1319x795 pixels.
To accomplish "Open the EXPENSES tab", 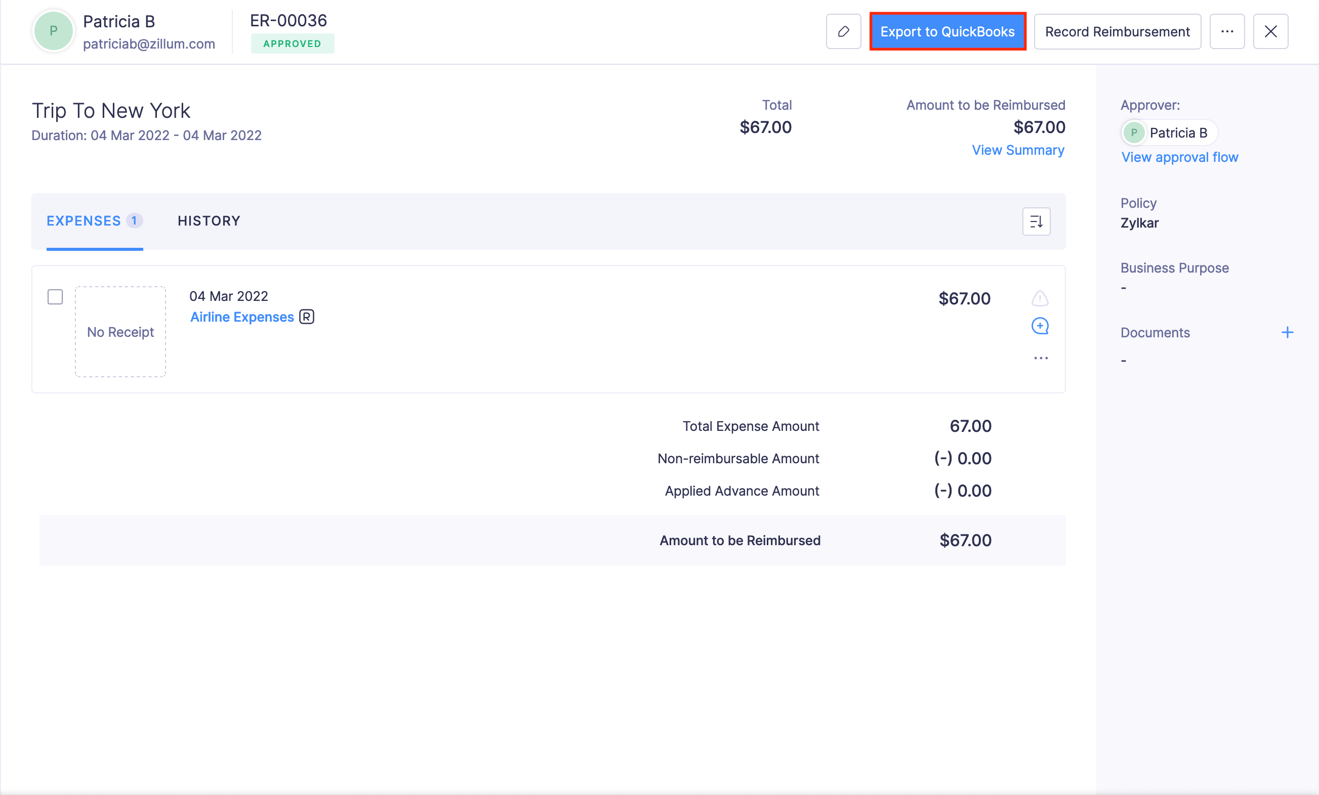I will pyautogui.click(x=84, y=221).
